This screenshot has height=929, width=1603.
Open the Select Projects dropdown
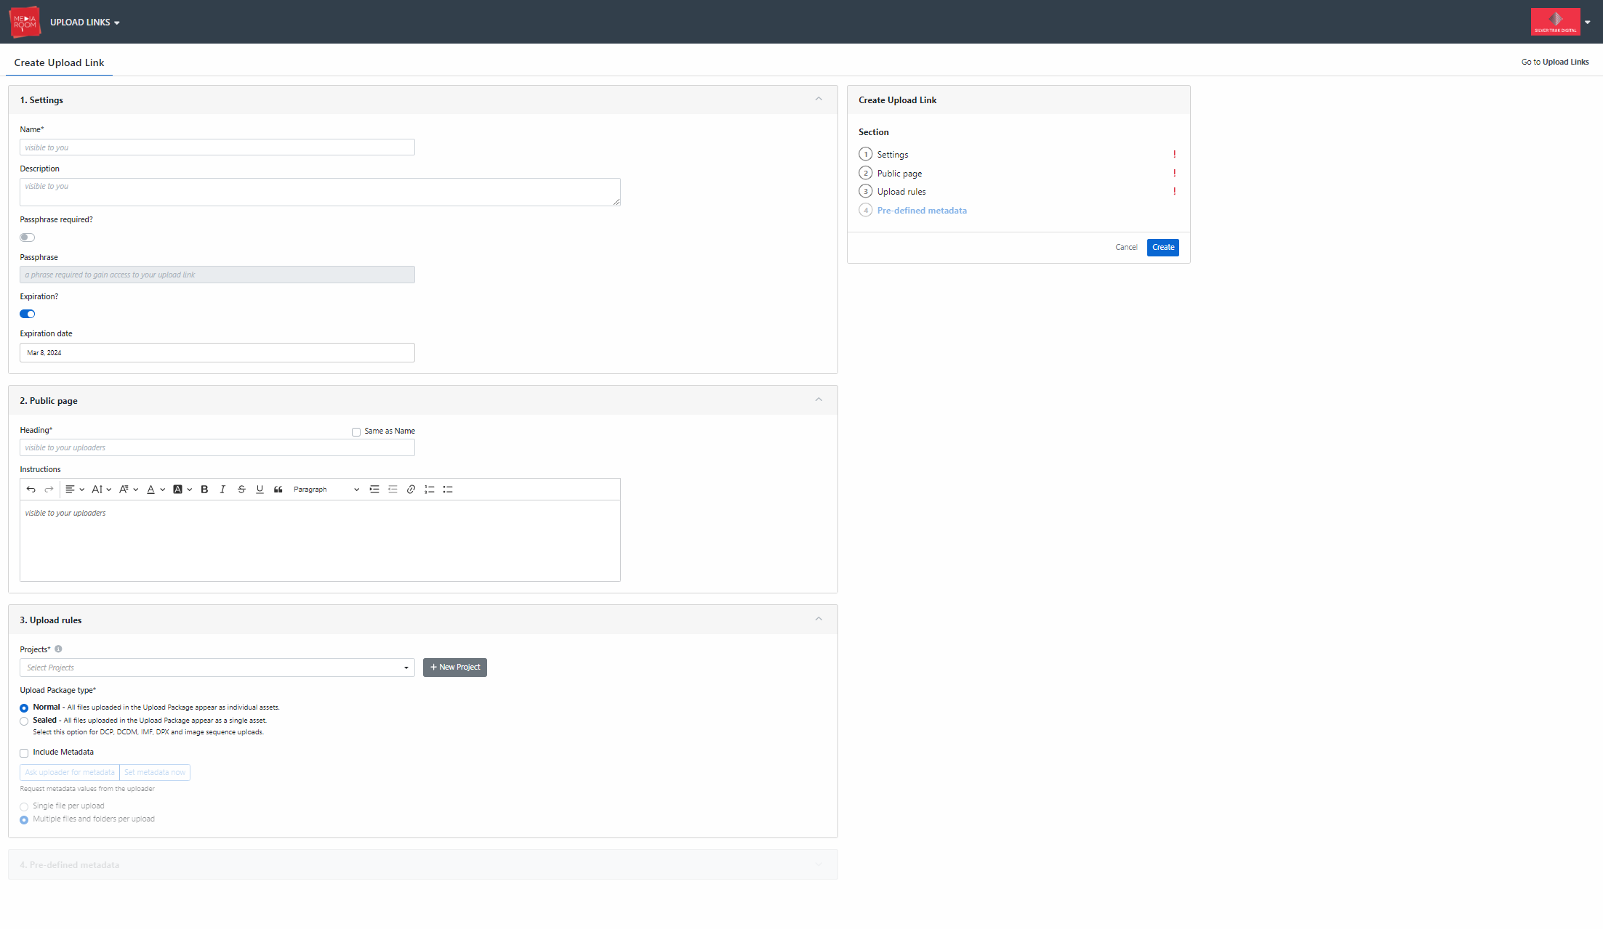point(217,668)
